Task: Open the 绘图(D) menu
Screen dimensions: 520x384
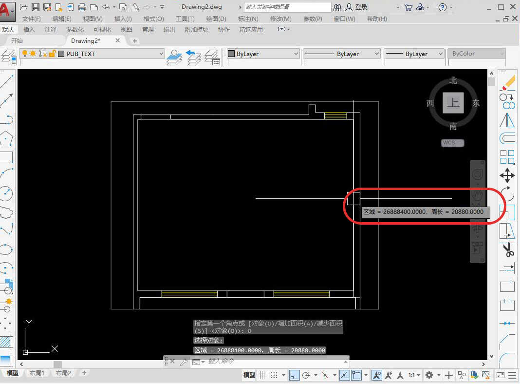Action: point(216,19)
